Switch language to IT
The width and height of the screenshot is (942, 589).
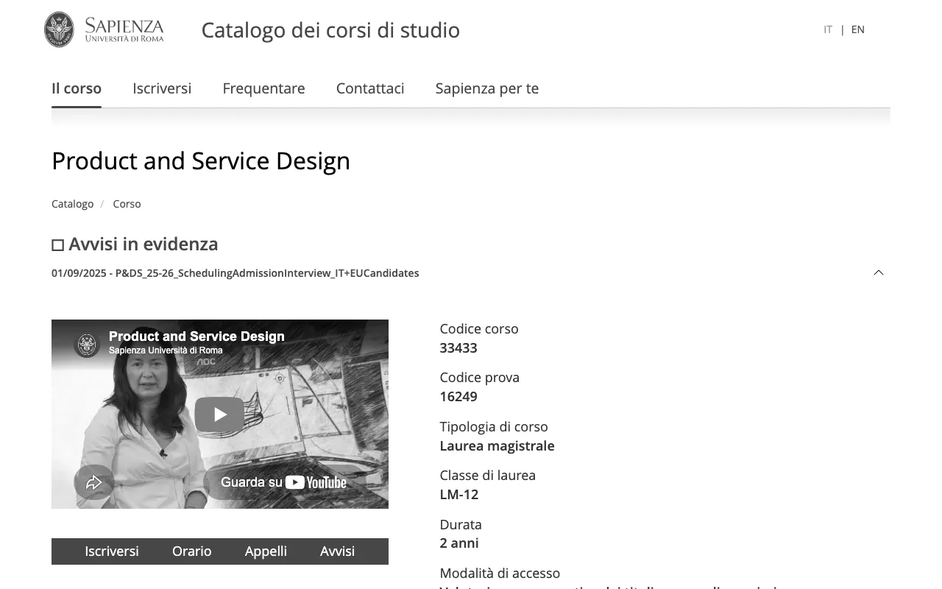coord(828,29)
